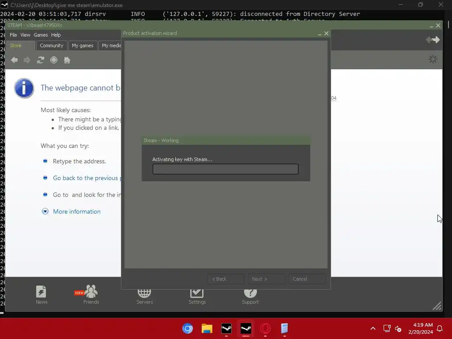The width and height of the screenshot is (452, 339).
Task: Open Servers browser in Steam
Action: pyautogui.click(x=144, y=297)
